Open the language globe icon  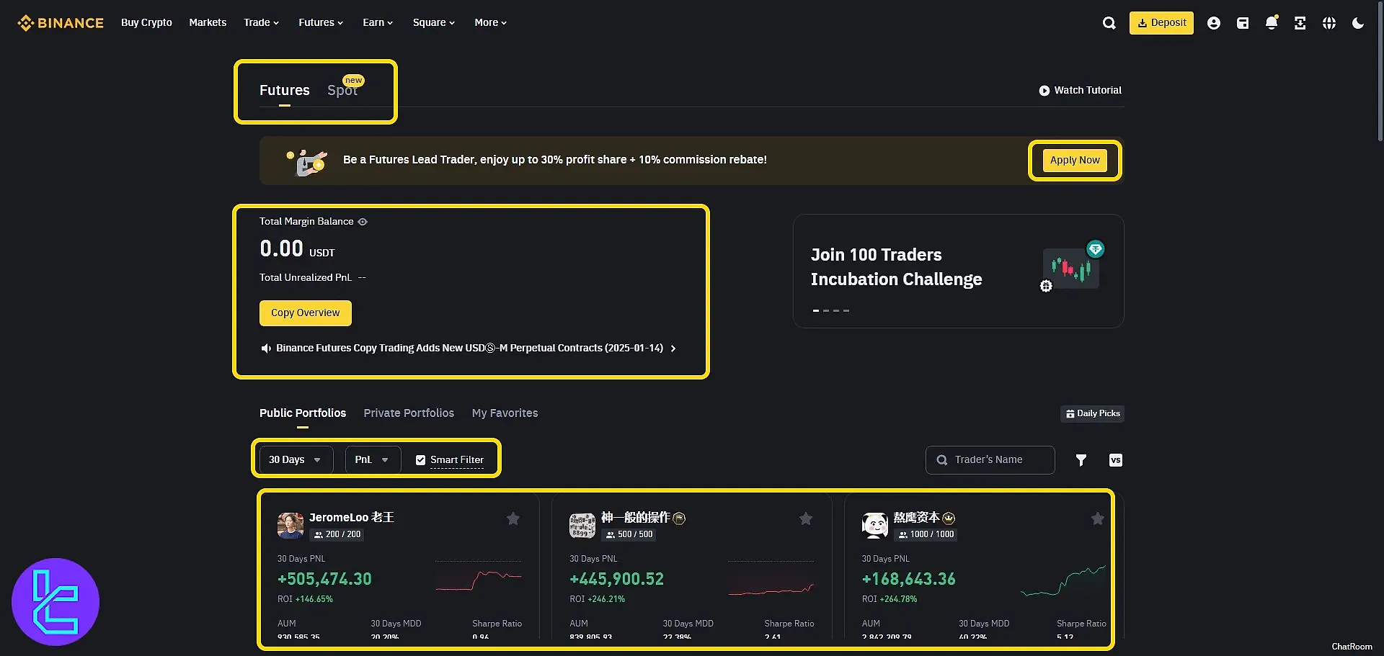tap(1329, 23)
